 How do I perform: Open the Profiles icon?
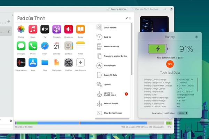[x=69, y=63]
